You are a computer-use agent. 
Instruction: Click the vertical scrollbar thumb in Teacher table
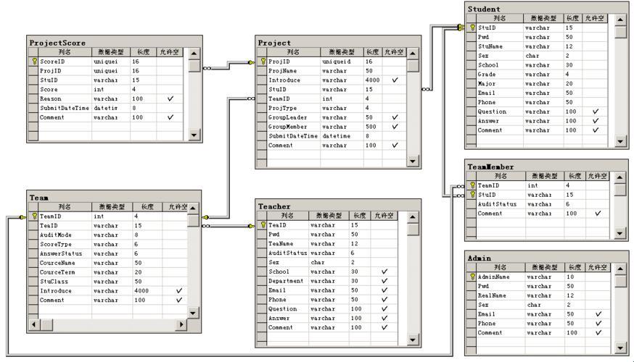[x=413, y=230]
